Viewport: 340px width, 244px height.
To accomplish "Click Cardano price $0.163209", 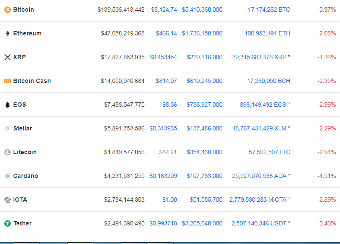I will pyautogui.click(x=163, y=176).
